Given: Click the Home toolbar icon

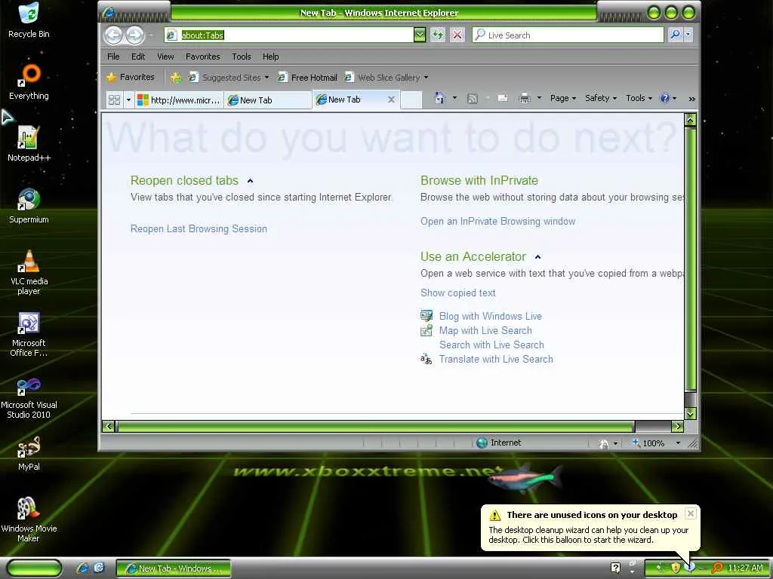Looking at the screenshot, I should click(440, 98).
